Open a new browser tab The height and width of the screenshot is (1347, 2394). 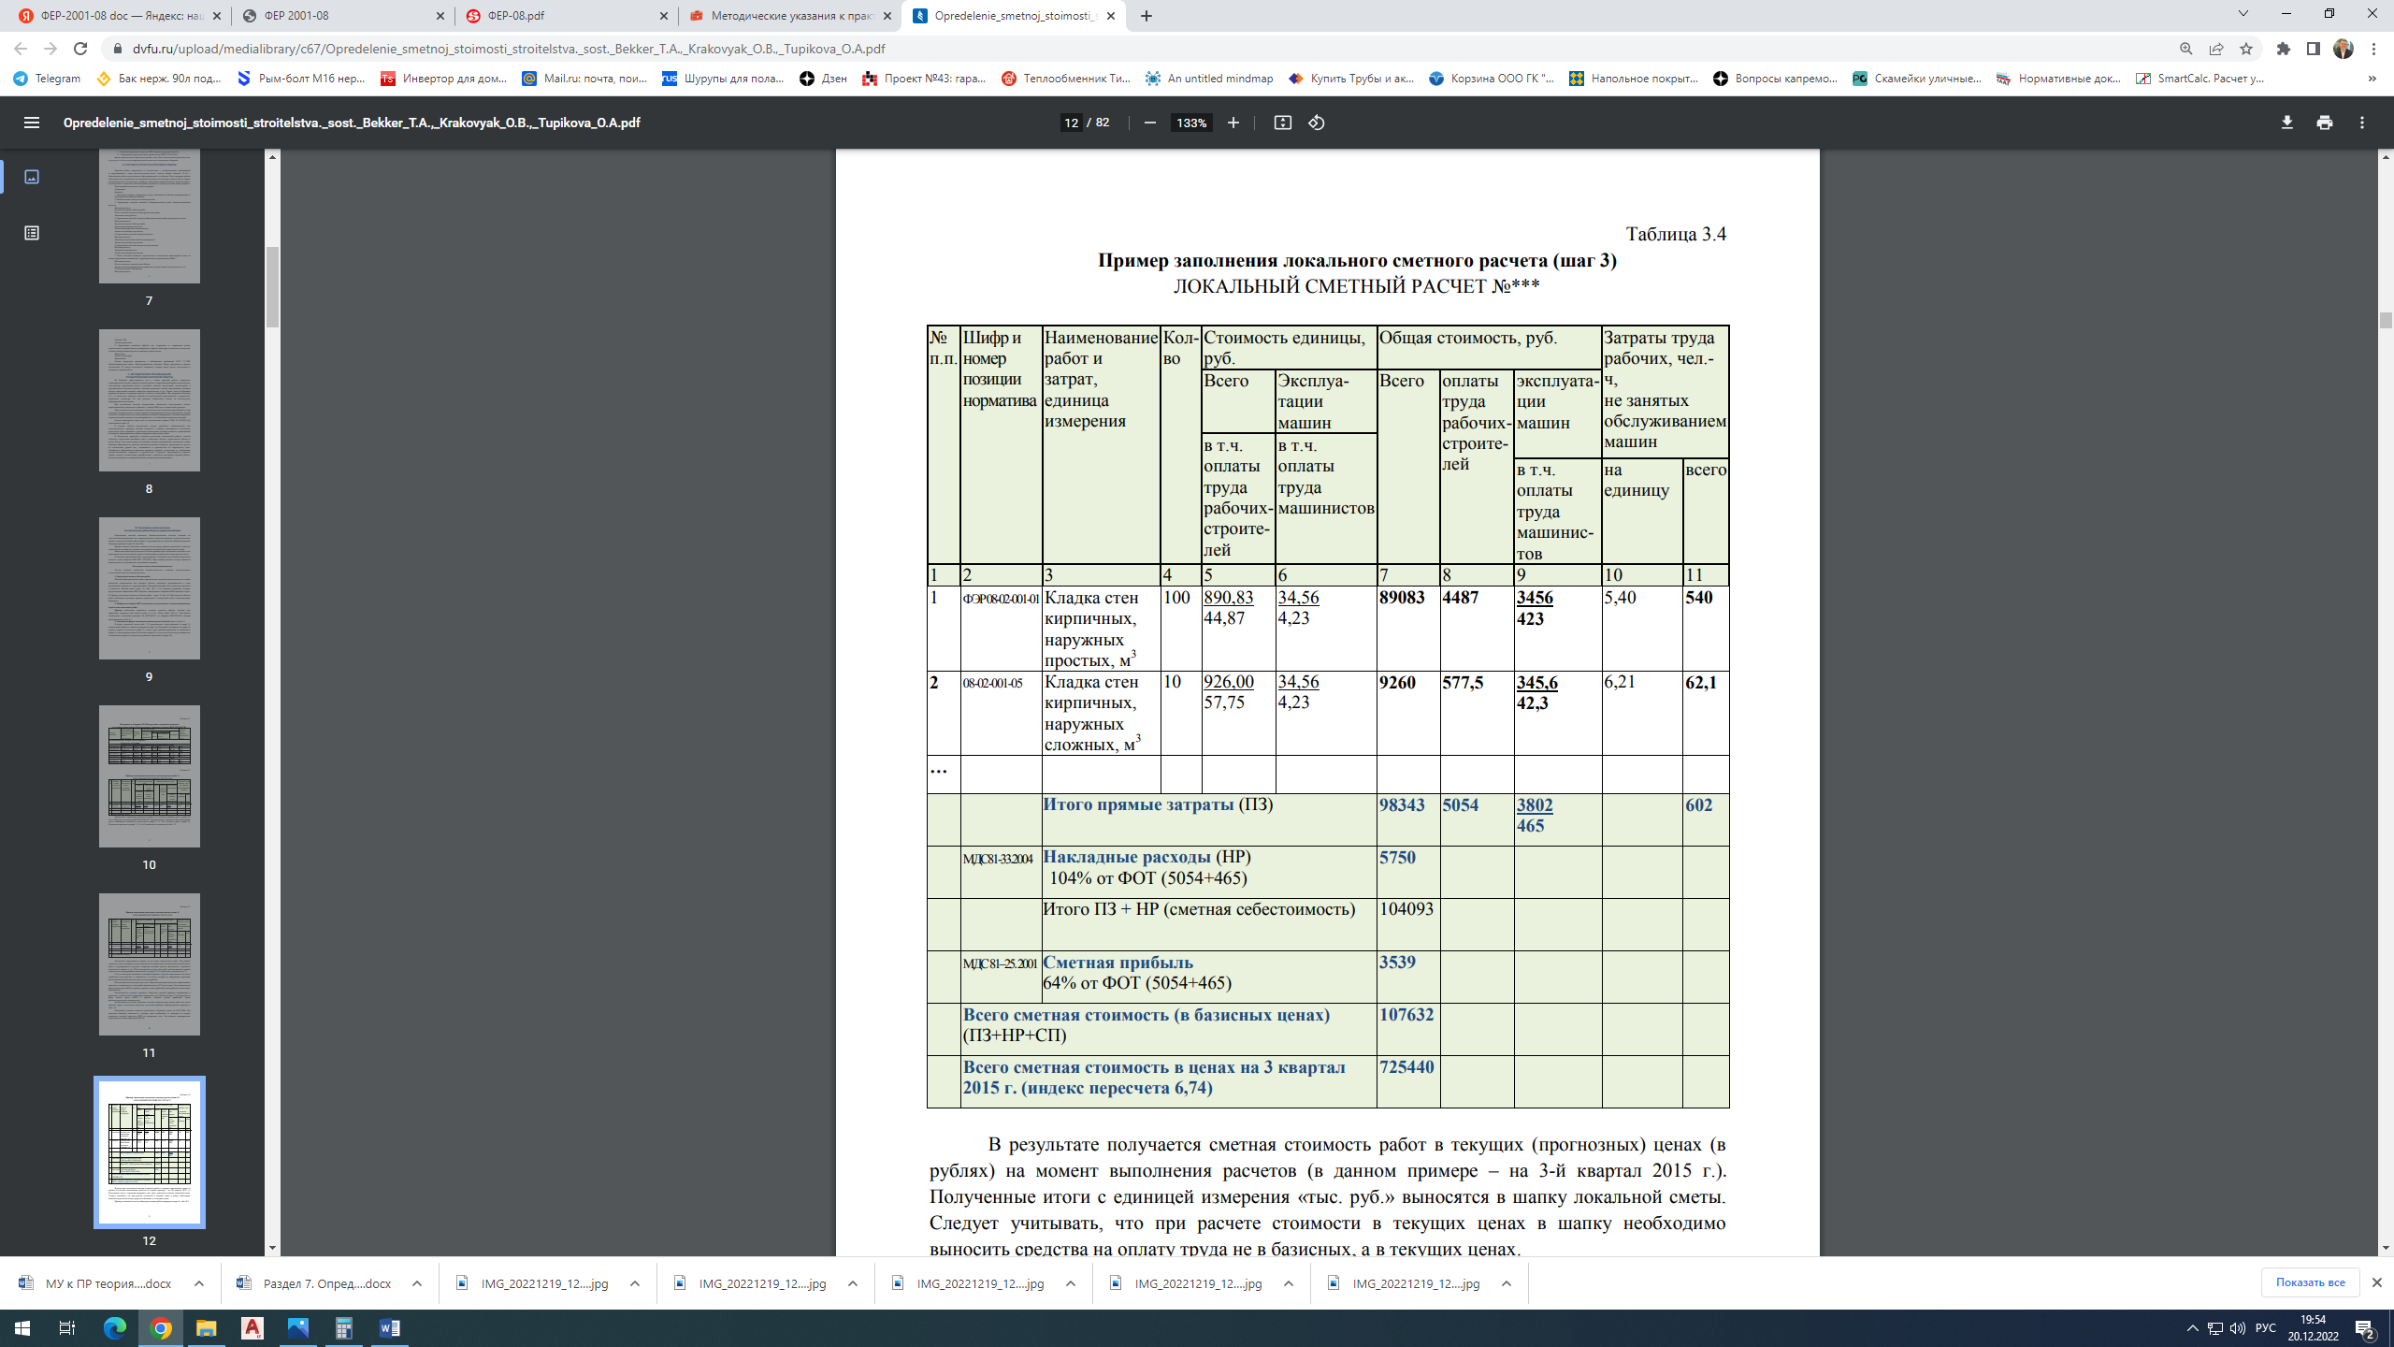(x=1147, y=16)
